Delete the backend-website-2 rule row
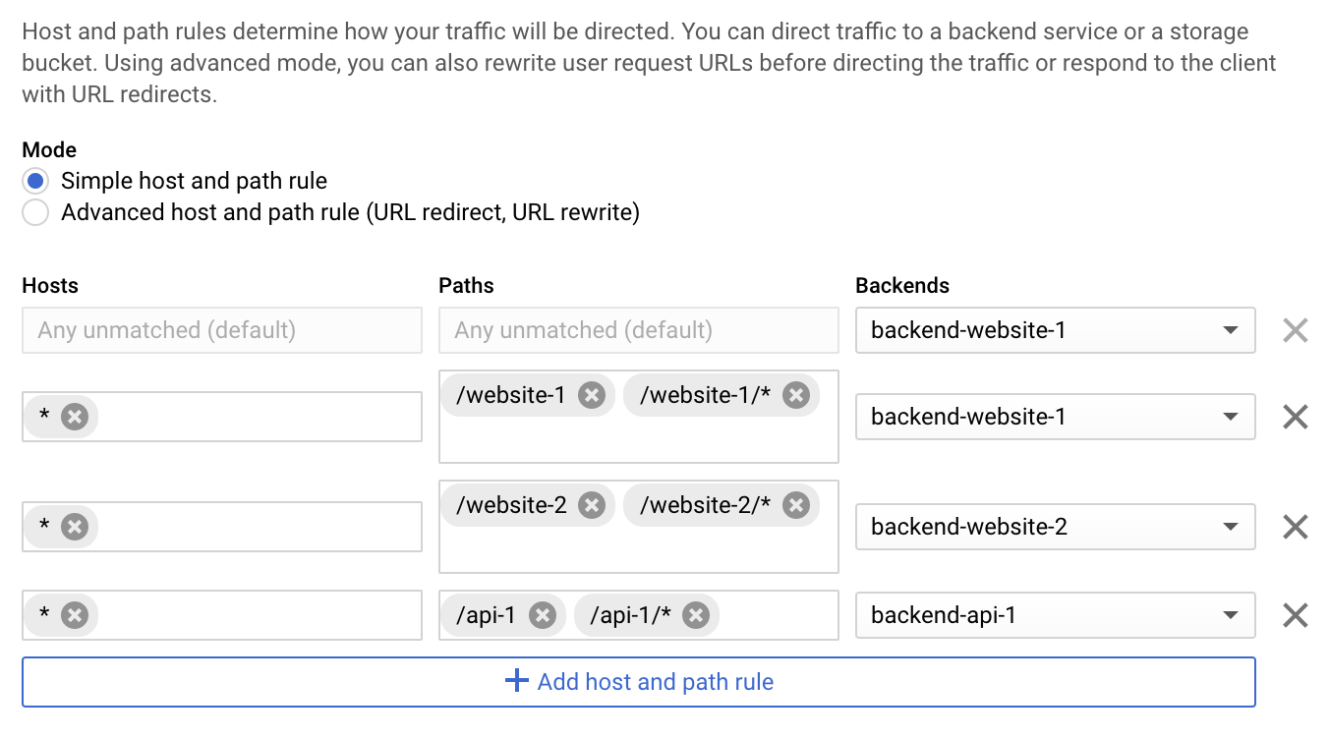This screenshot has height=739, width=1329. click(1296, 527)
